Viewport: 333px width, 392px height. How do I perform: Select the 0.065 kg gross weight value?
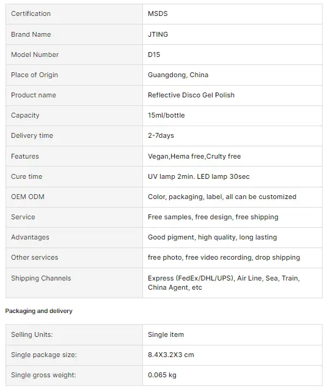[x=162, y=375]
